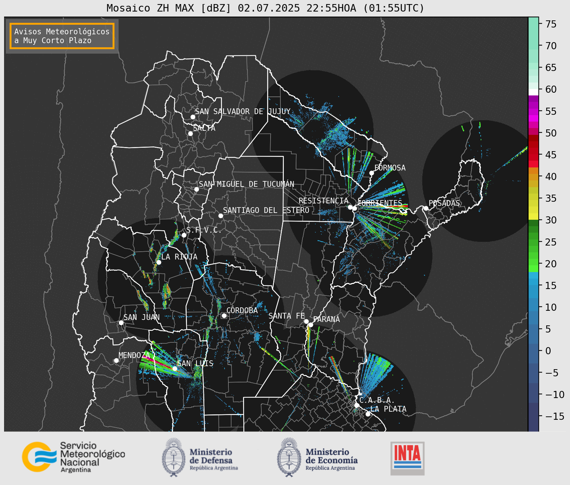Screen dimensions: 570x485
Task: Select the Paraná city marker
Action: tap(311, 325)
